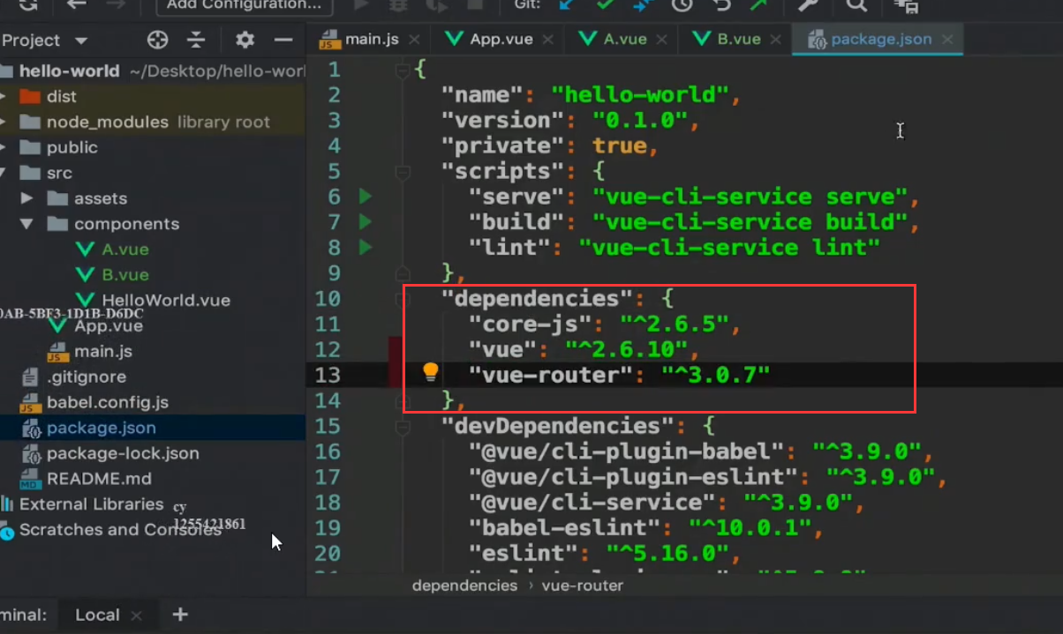Hide the Project tool window

[283, 40]
